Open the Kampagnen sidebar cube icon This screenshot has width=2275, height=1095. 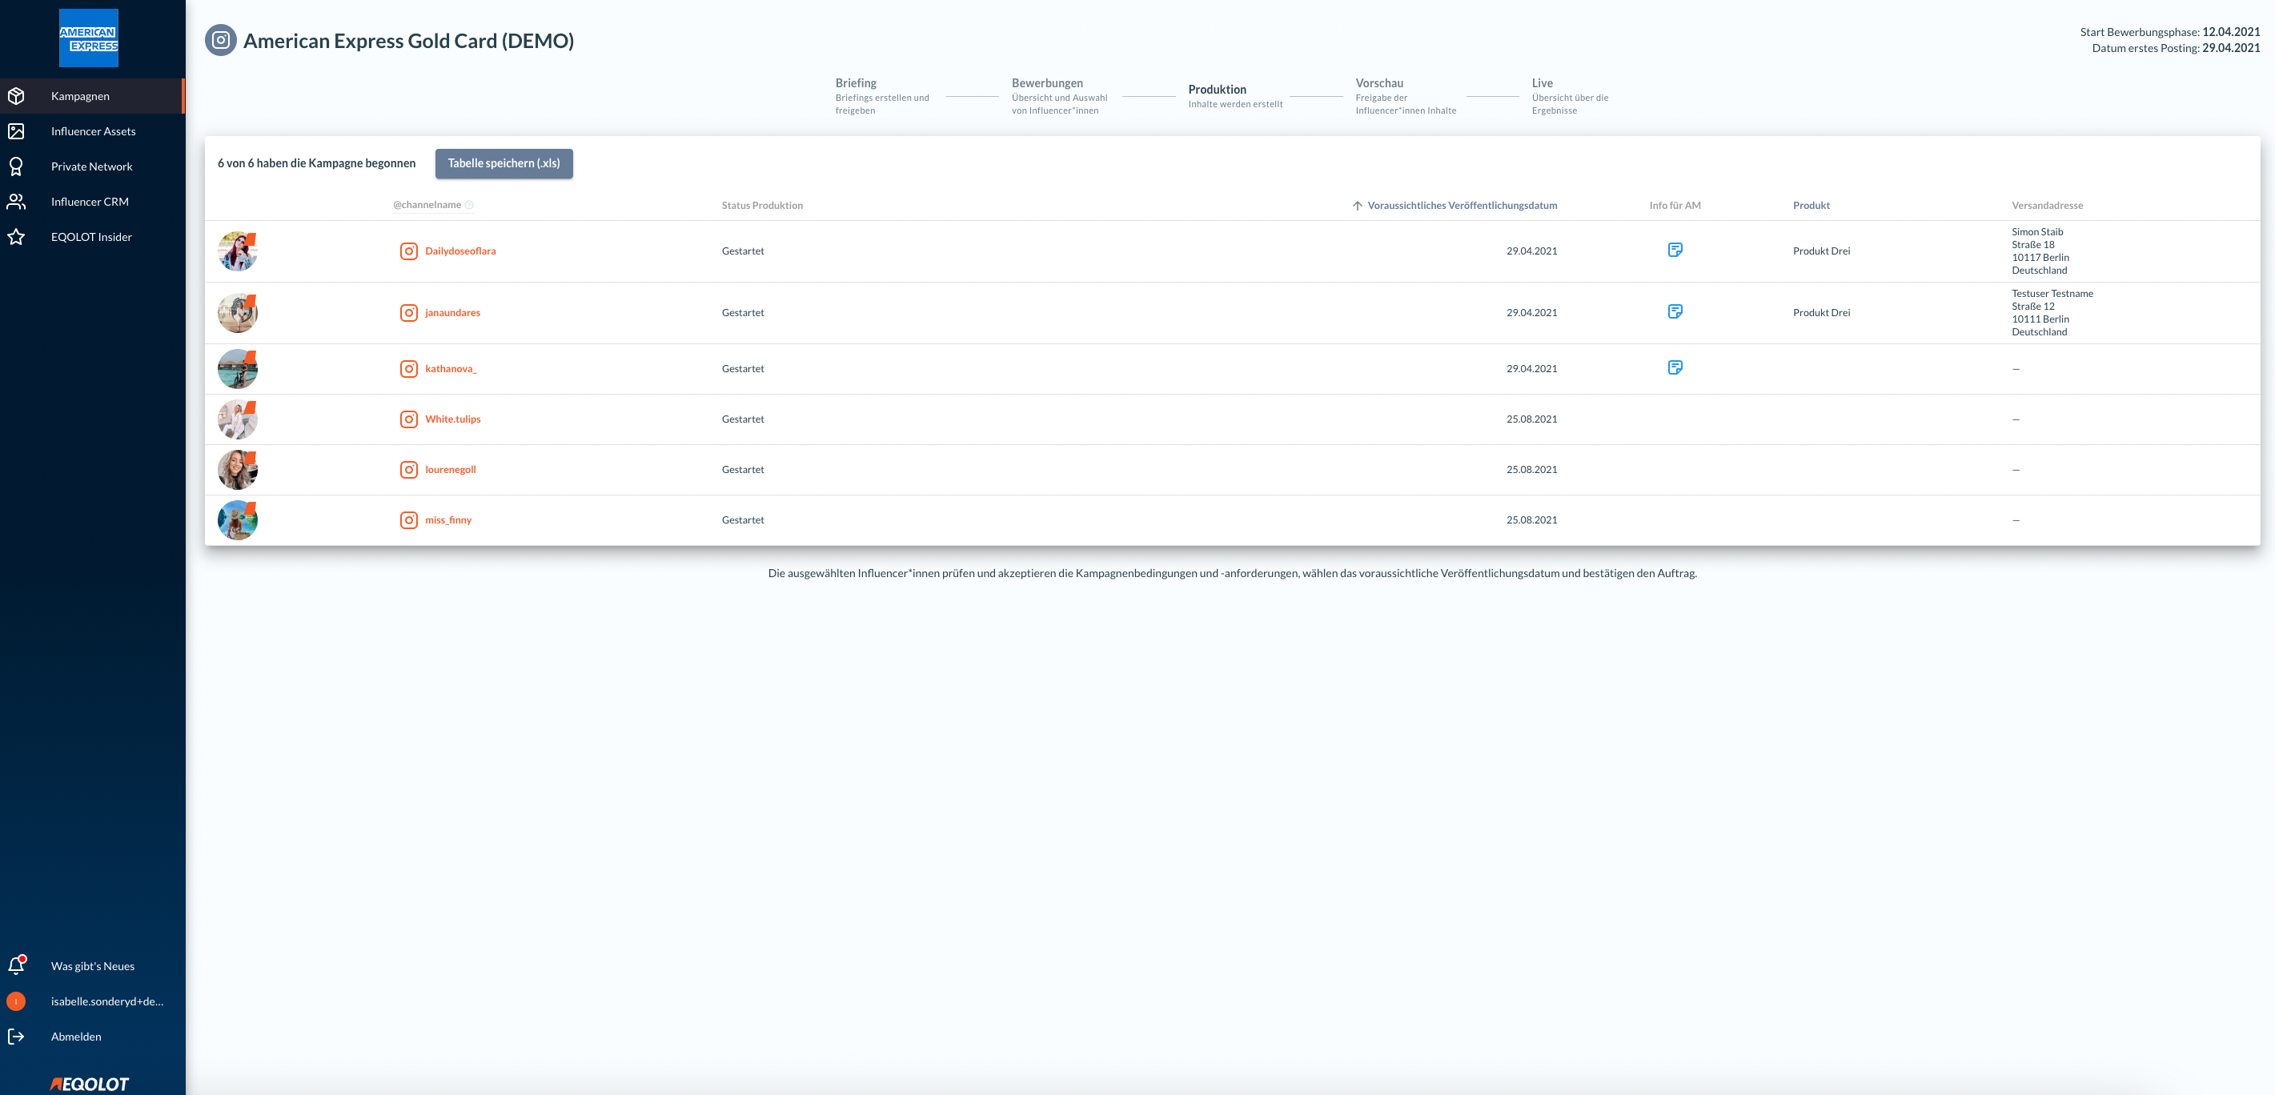[x=16, y=96]
